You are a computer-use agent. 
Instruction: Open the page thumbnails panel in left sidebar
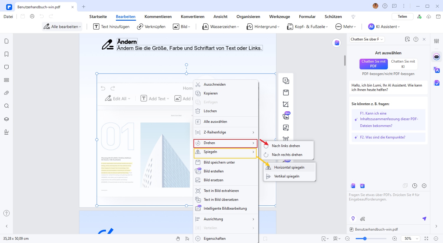[x=6, y=41]
